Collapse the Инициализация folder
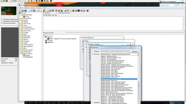This screenshot has width=186, height=104. point(20,15)
